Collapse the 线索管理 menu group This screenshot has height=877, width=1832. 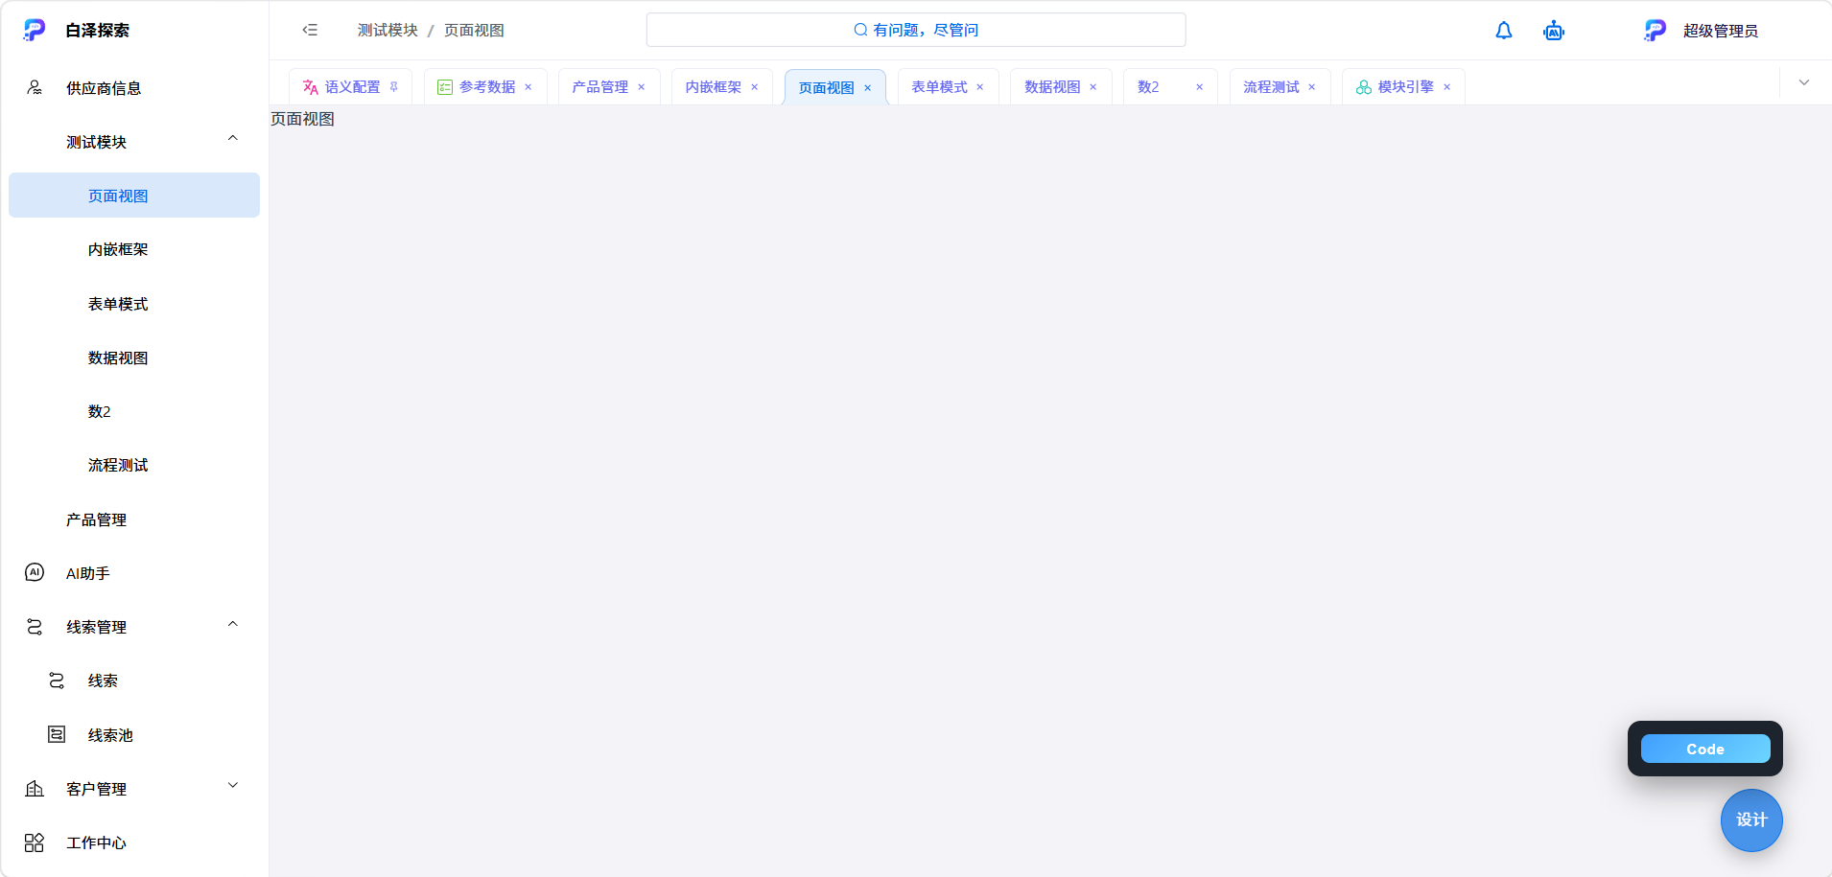tap(233, 625)
